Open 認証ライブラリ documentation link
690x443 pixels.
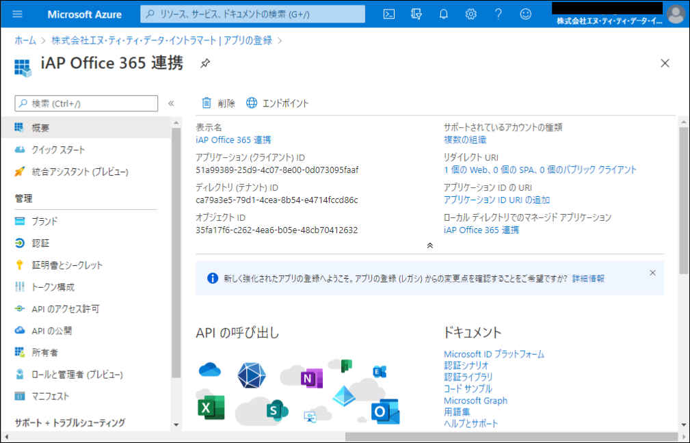click(468, 377)
